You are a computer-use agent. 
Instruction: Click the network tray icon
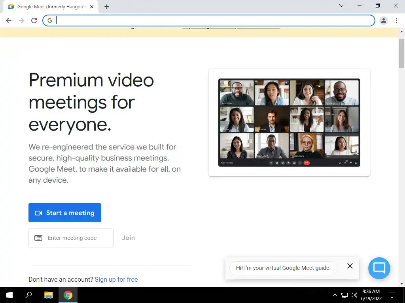pyautogui.click(x=344, y=295)
